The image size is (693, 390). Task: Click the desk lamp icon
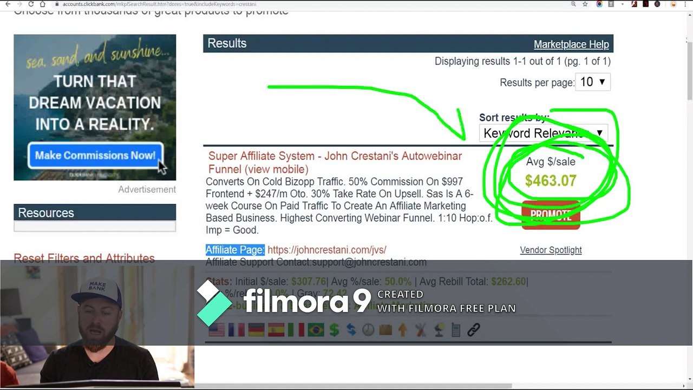coord(439,329)
